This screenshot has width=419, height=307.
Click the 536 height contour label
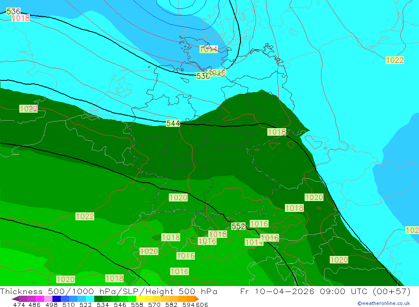[13, 11]
